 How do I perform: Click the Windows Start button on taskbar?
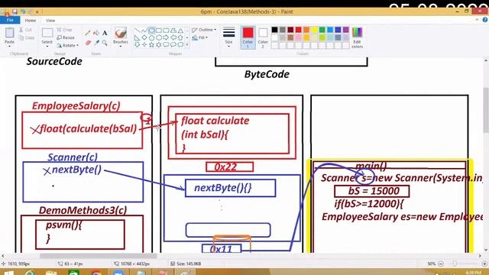click(x=8, y=273)
